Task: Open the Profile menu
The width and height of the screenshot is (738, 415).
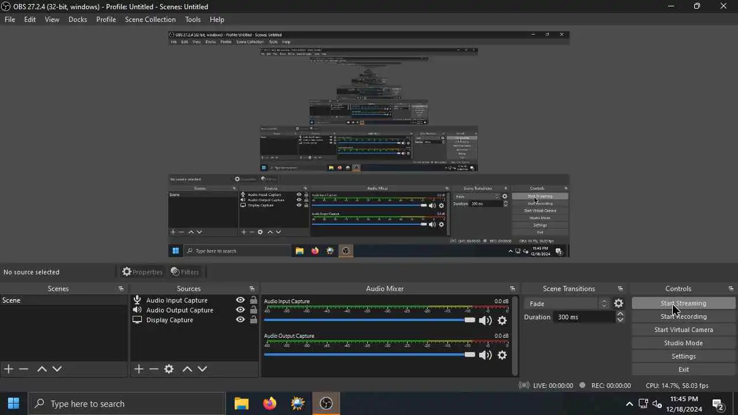Action: [106, 20]
